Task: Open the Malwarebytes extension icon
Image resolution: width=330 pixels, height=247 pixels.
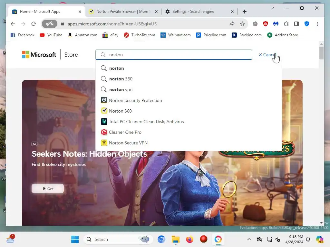Action: [276, 24]
